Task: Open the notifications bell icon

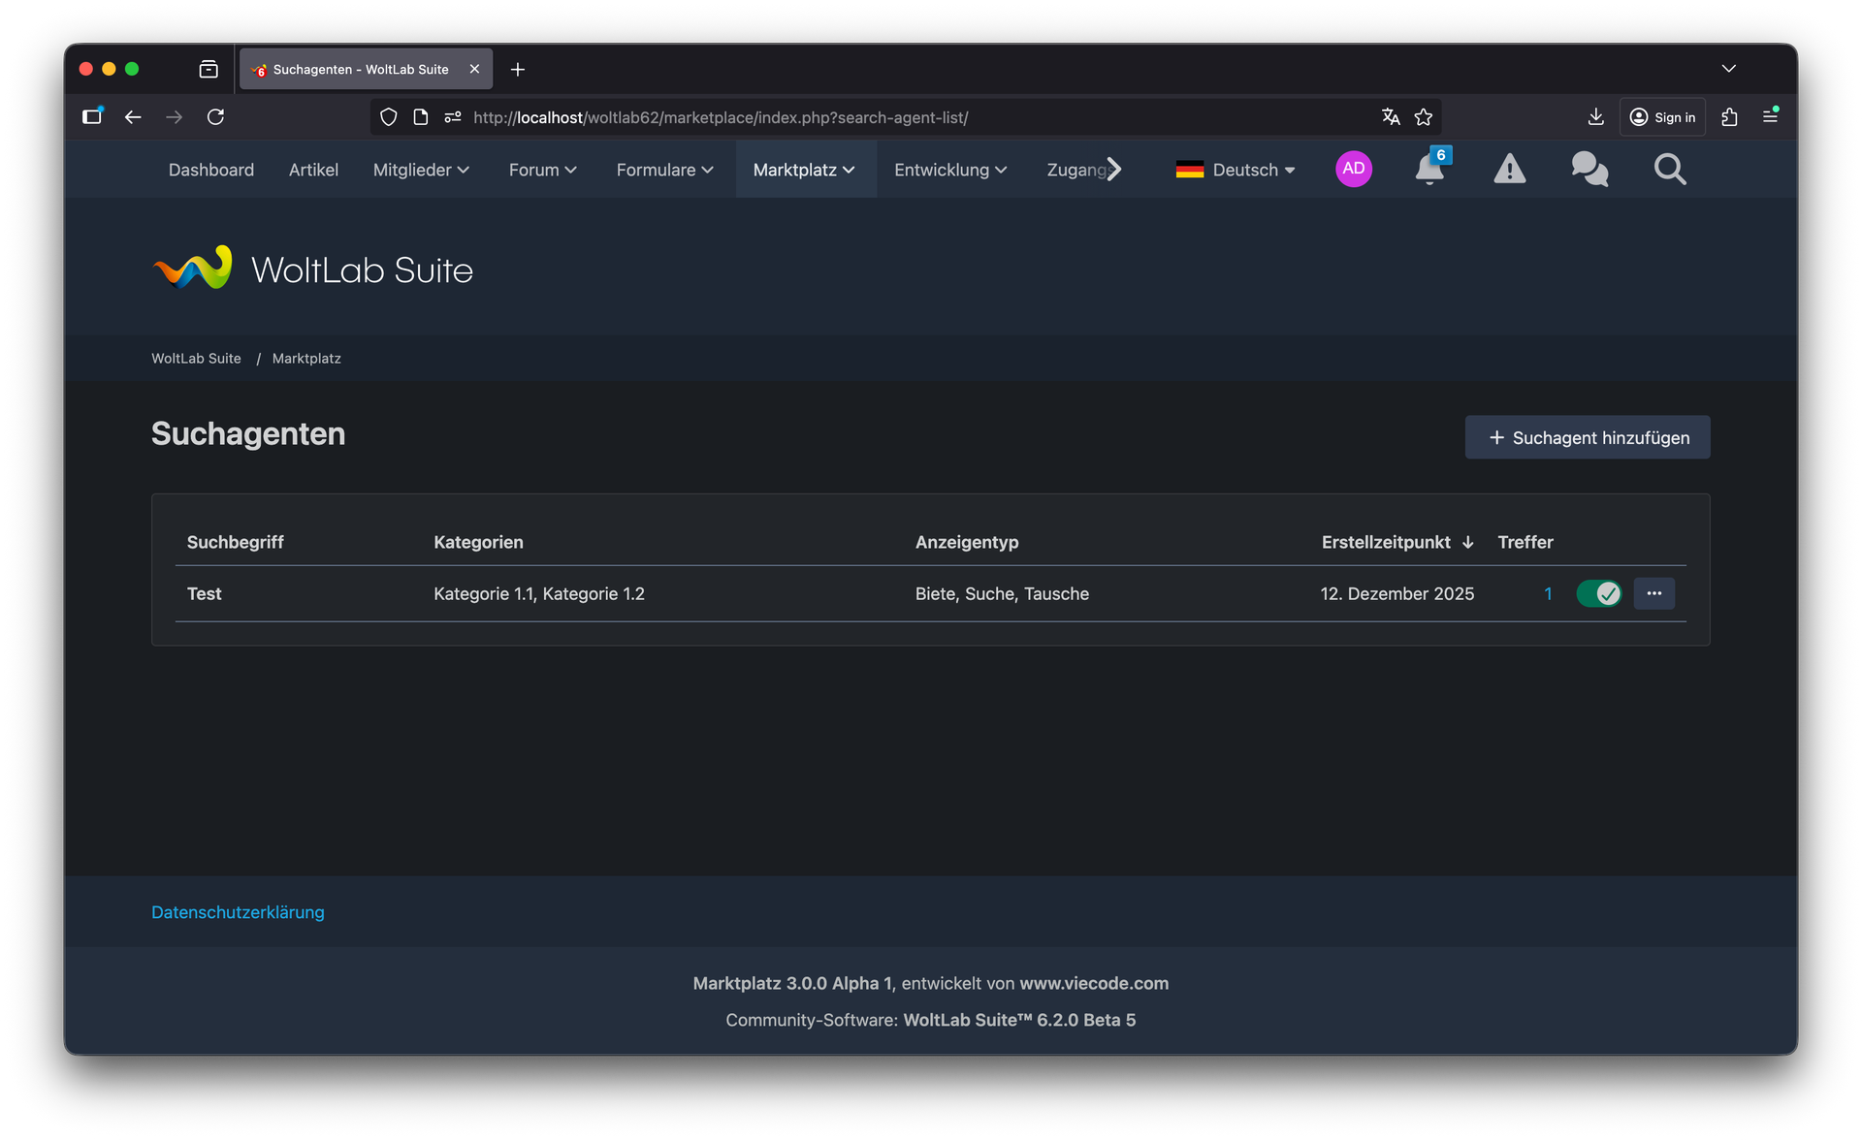Action: (x=1429, y=170)
